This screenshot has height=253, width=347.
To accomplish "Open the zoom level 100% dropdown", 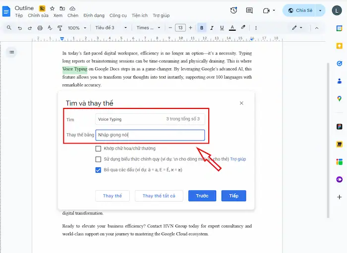I will click(76, 28).
